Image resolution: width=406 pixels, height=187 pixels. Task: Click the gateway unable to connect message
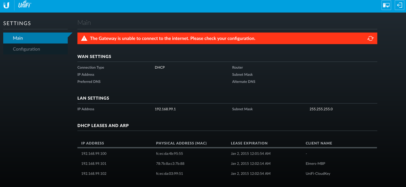(173, 38)
